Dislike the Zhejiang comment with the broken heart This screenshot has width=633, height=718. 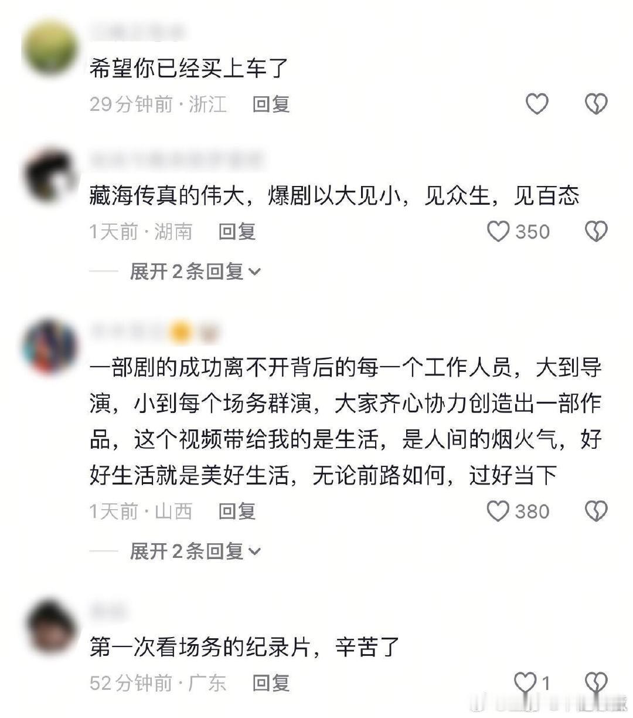pos(596,104)
